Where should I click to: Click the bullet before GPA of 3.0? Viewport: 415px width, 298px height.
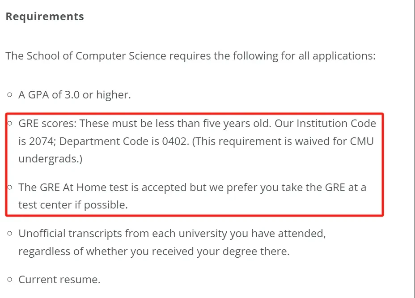pos(10,94)
